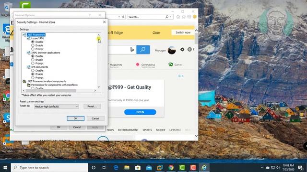This screenshot has width=307, height=172.
Task: Open IE Tools gear icon
Action: pos(189,17)
